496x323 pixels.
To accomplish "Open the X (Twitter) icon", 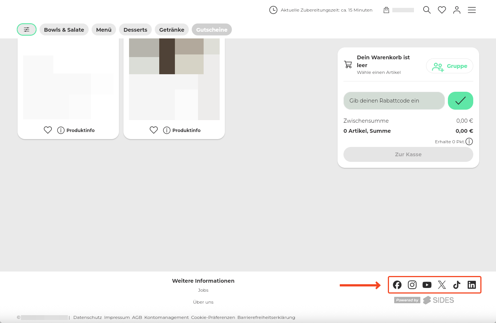I will tap(442, 285).
